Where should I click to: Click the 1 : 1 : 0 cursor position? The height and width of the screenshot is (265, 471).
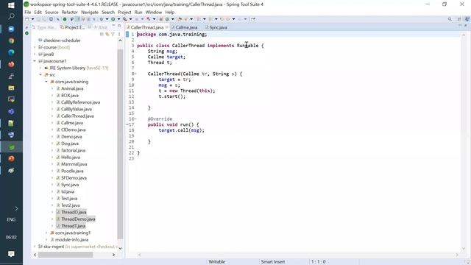click(319, 262)
